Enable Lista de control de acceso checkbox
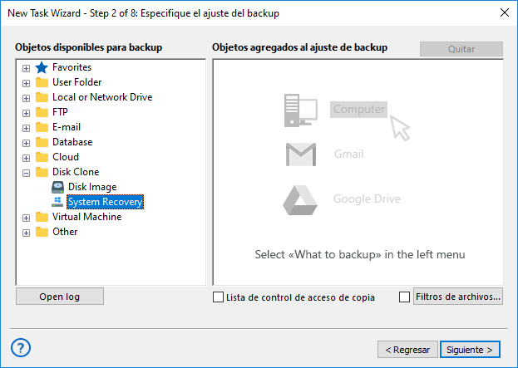 pyautogui.click(x=219, y=297)
